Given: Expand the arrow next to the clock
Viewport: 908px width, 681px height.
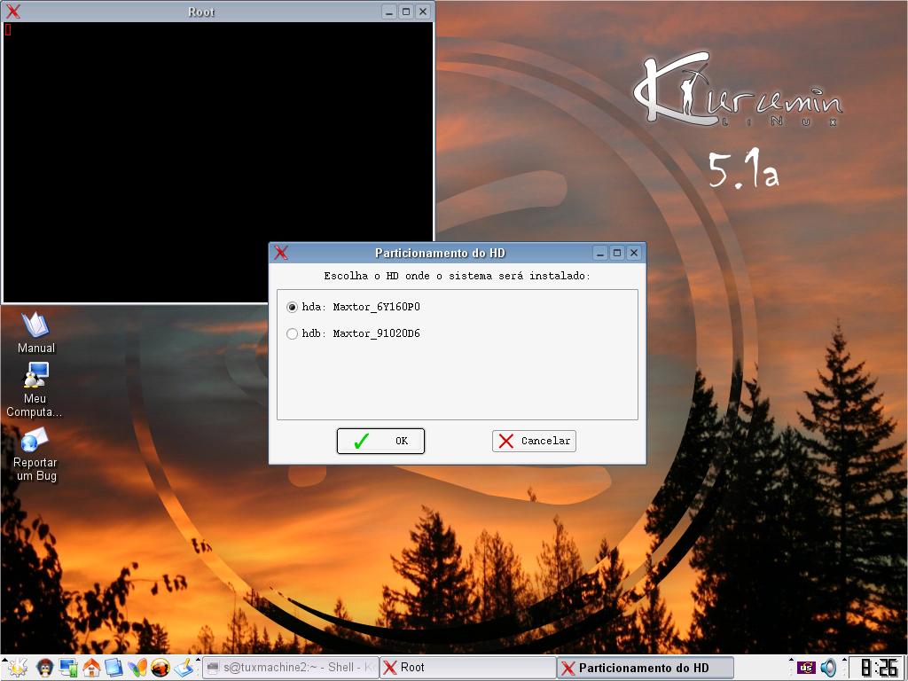Looking at the screenshot, I should tap(844, 660).
